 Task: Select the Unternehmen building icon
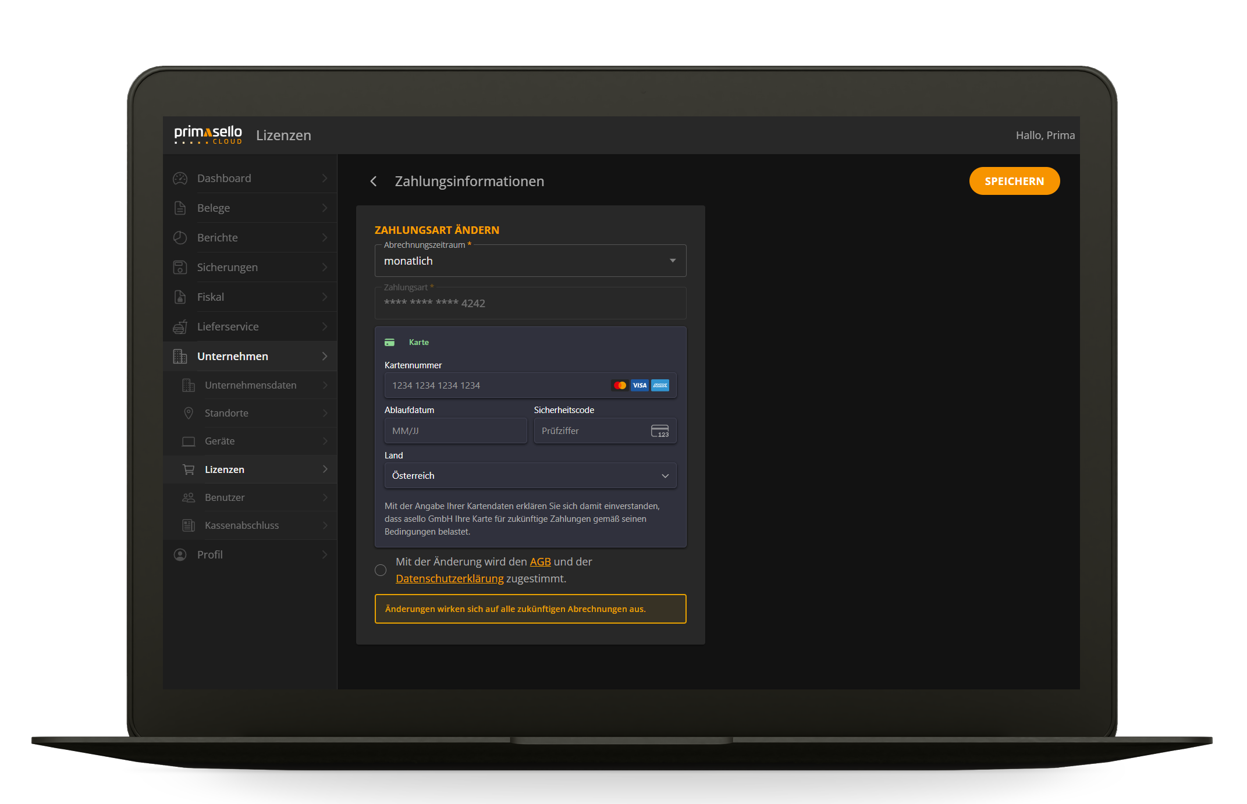(x=180, y=356)
